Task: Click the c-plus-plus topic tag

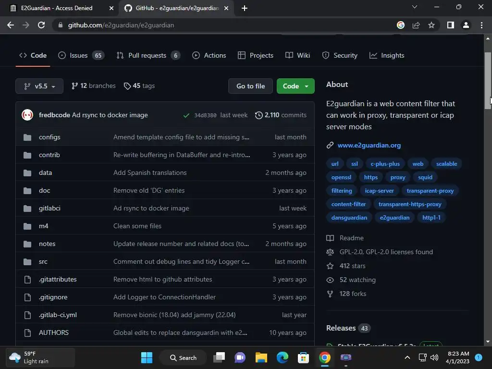Action: pos(385,164)
